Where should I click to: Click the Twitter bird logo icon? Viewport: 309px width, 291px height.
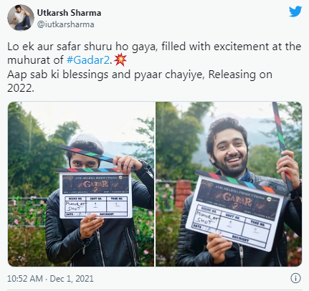295,11
